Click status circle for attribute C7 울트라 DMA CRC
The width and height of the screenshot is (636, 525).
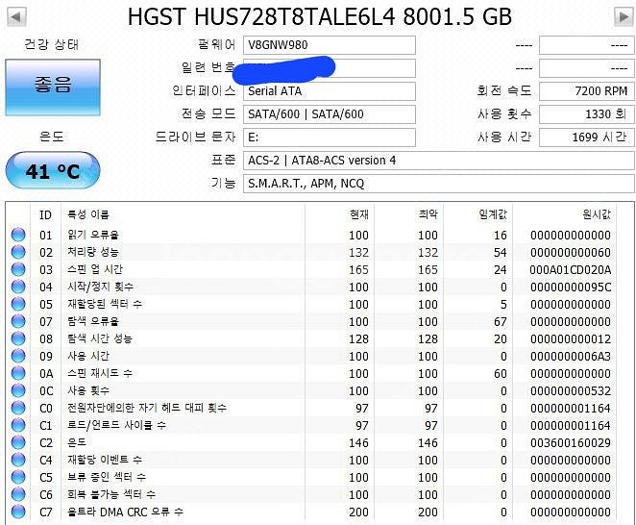tap(18, 512)
